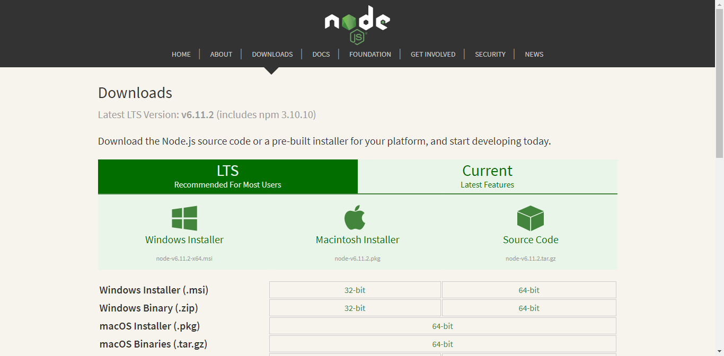Navigate to the SECURITY page
Image resolution: width=724 pixels, height=356 pixels.
coord(490,54)
